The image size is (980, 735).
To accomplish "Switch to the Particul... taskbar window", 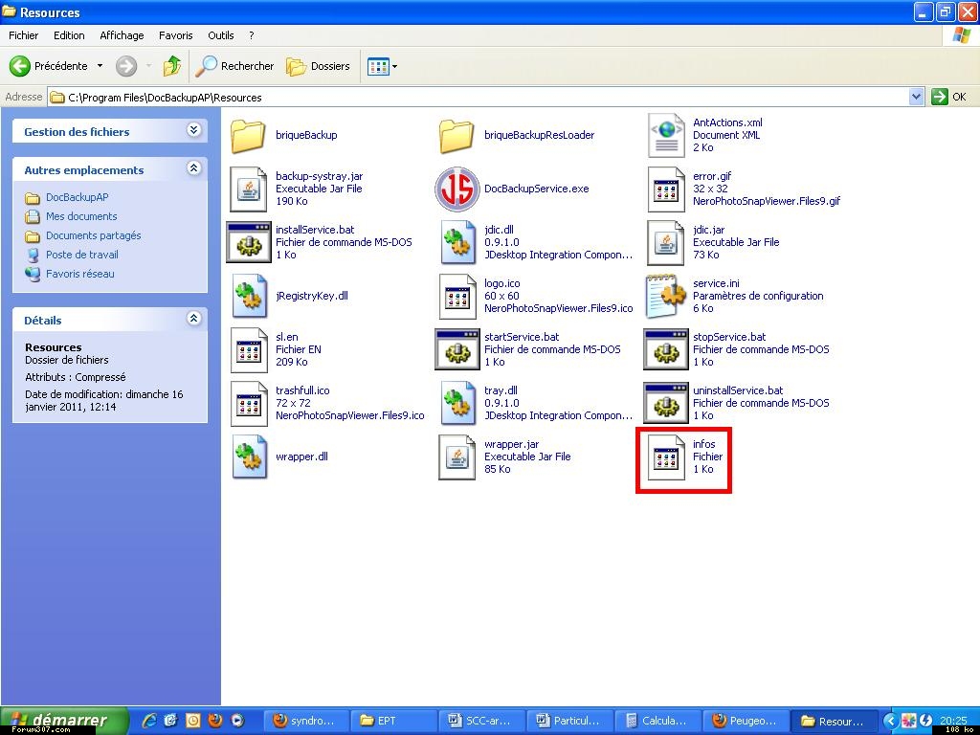I will point(570,721).
